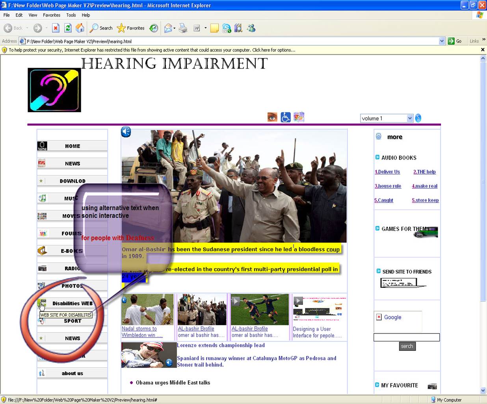
Task: Click the hearing impairment ear logo
Action: (54, 90)
